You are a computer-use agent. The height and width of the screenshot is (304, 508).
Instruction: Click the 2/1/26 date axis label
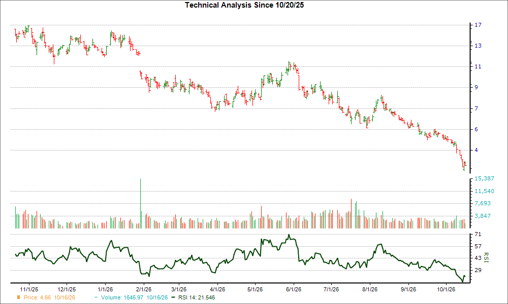coord(144,289)
